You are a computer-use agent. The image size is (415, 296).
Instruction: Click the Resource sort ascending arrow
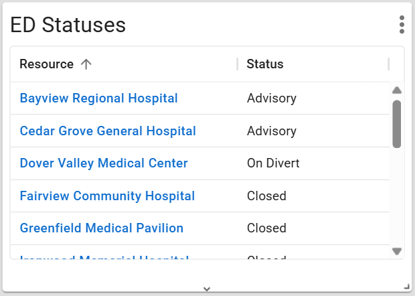coord(86,64)
